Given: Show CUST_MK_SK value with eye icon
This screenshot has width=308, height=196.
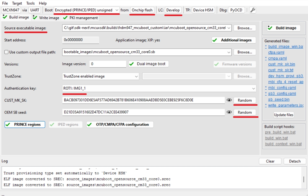Looking at the screenshot, I should click(x=229, y=100).
